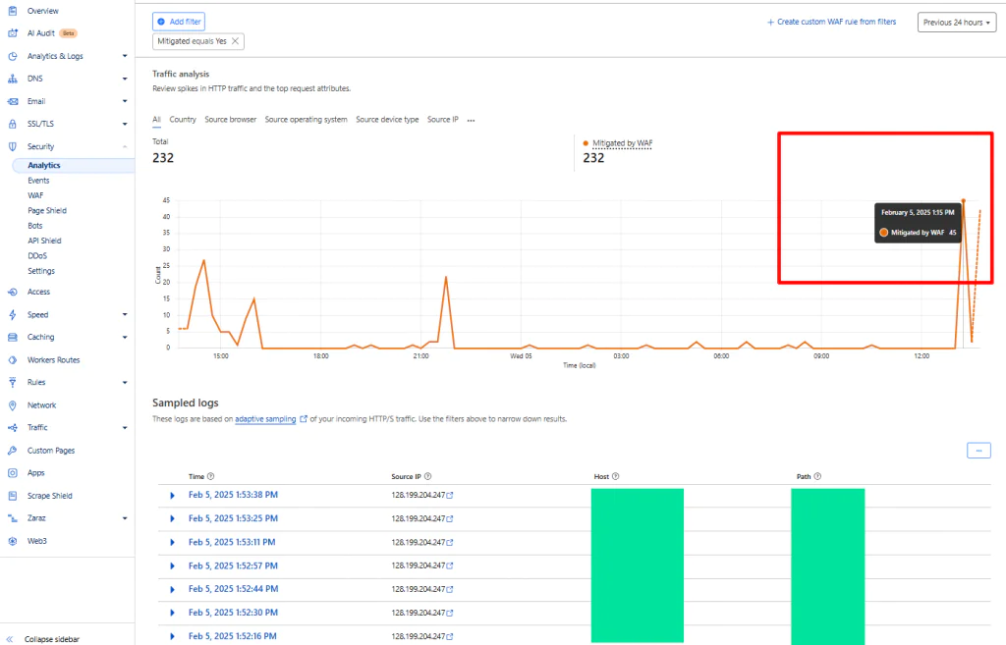
Task: Expand the Email menu arrow
Action: pos(125,101)
